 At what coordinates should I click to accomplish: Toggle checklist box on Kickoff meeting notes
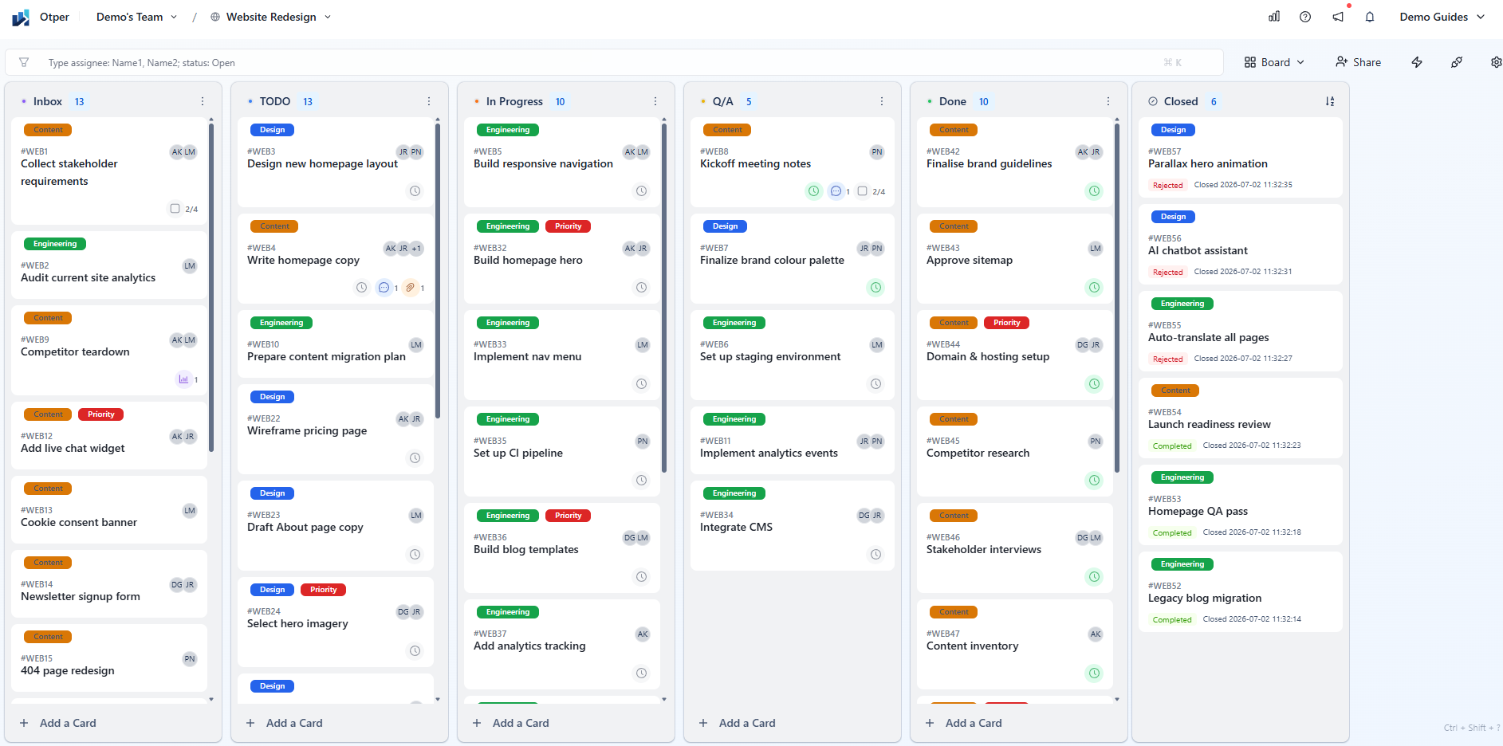(x=862, y=191)
